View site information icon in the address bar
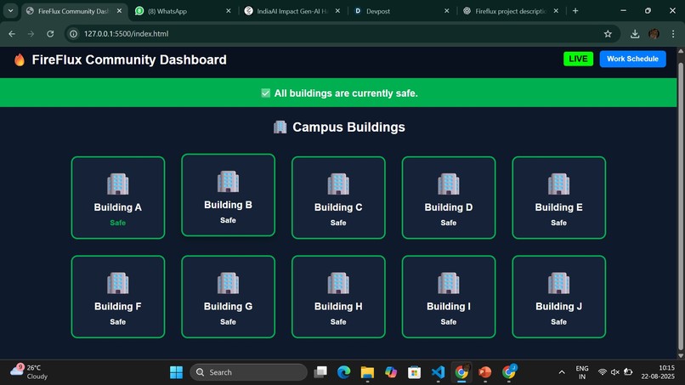Viewport: 685px width, 385px height. click(73, 34)
